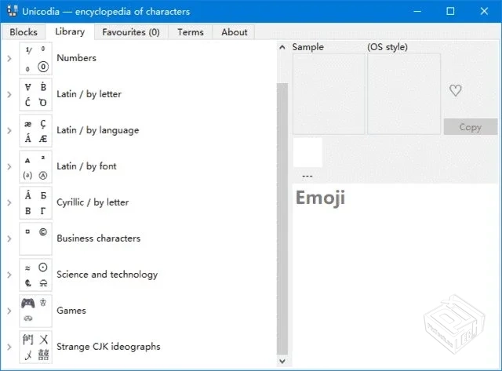Expand the Numbers category
The height and width of the screenshot is (371, 502).
pyautogui.click(x=9, y=59)
